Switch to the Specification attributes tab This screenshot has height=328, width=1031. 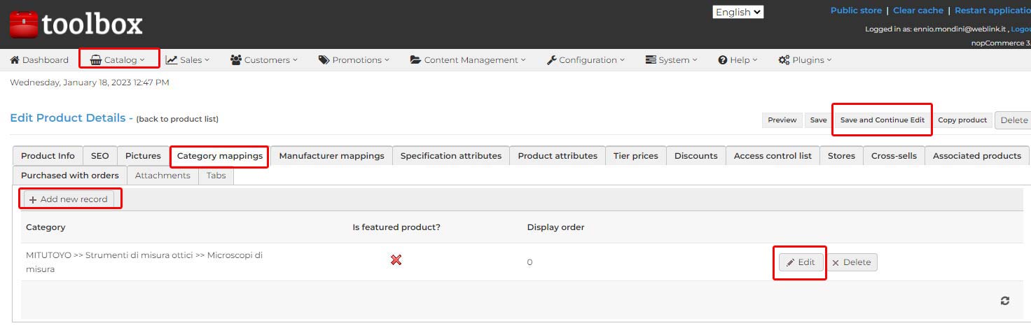click(x=451, y=156)
